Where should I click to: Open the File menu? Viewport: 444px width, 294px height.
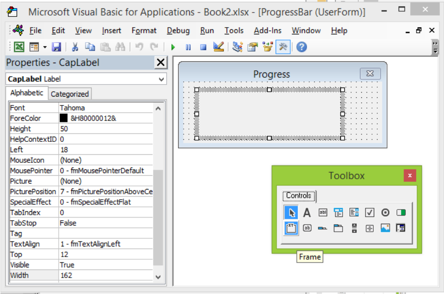click(36, 31)
